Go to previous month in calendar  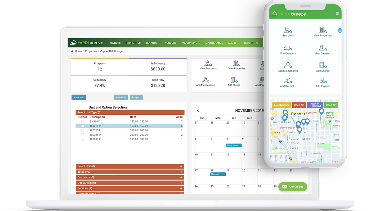(198, 111)
